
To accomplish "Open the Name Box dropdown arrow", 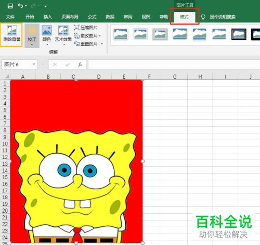I will (x=34, y=65).
